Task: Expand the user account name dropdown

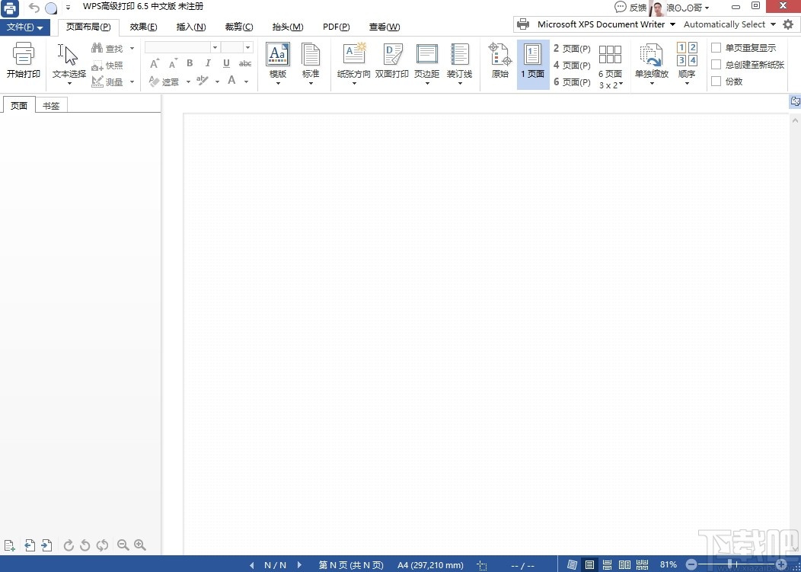Action: click(x=707, y=8)
